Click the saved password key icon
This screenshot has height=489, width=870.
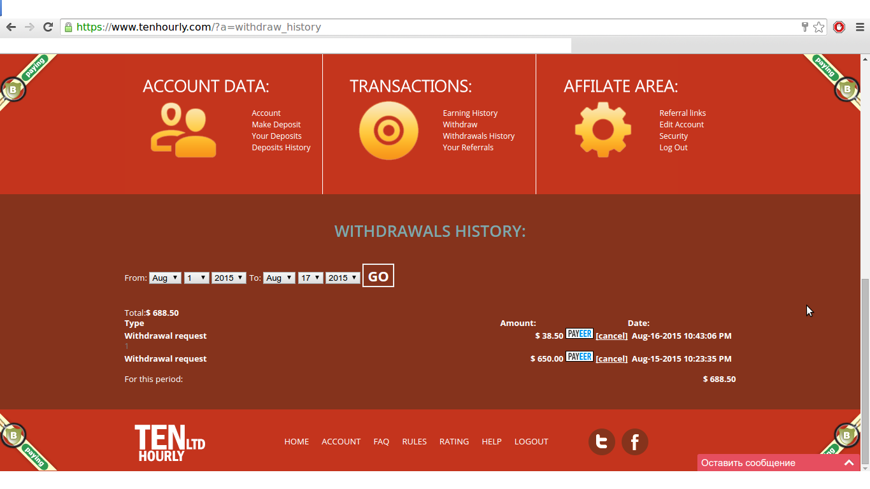(804, 27)
